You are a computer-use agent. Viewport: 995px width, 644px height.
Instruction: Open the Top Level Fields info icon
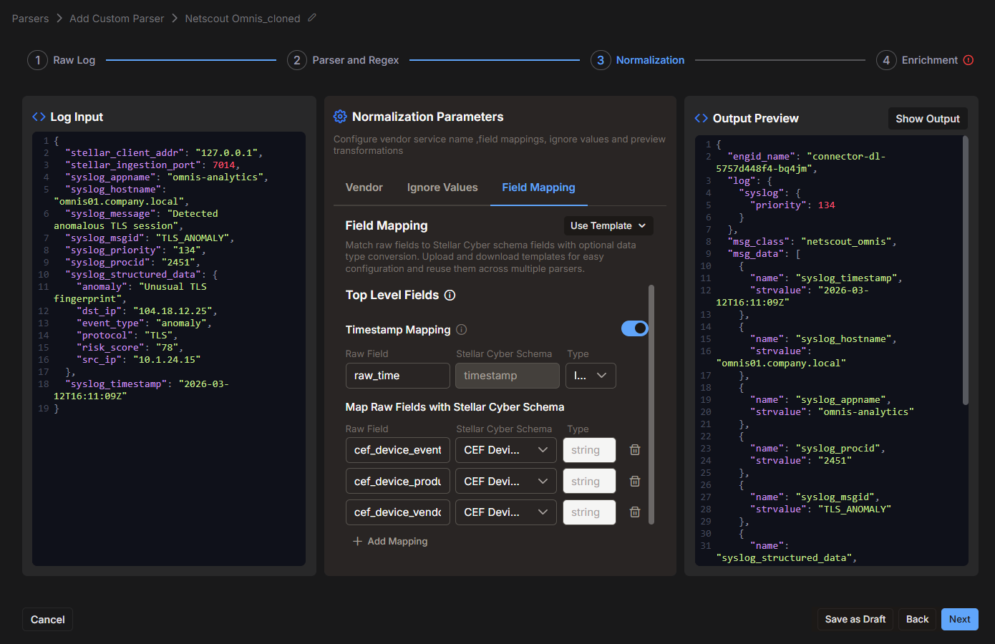click(450, 295)
